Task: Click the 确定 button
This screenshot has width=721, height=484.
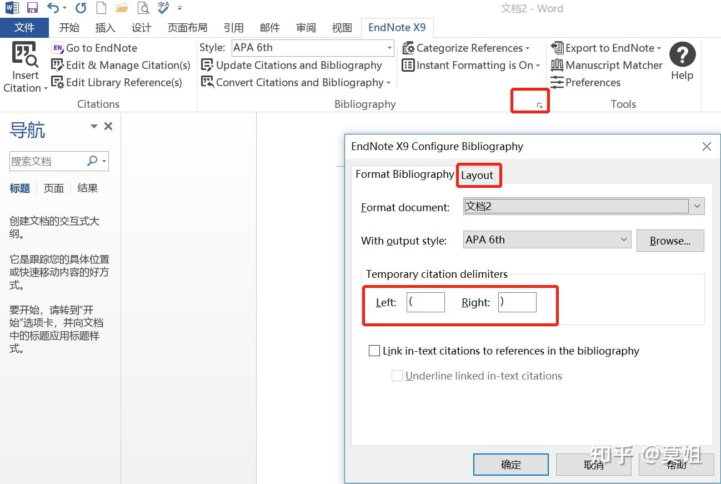Action: [511, 465]
